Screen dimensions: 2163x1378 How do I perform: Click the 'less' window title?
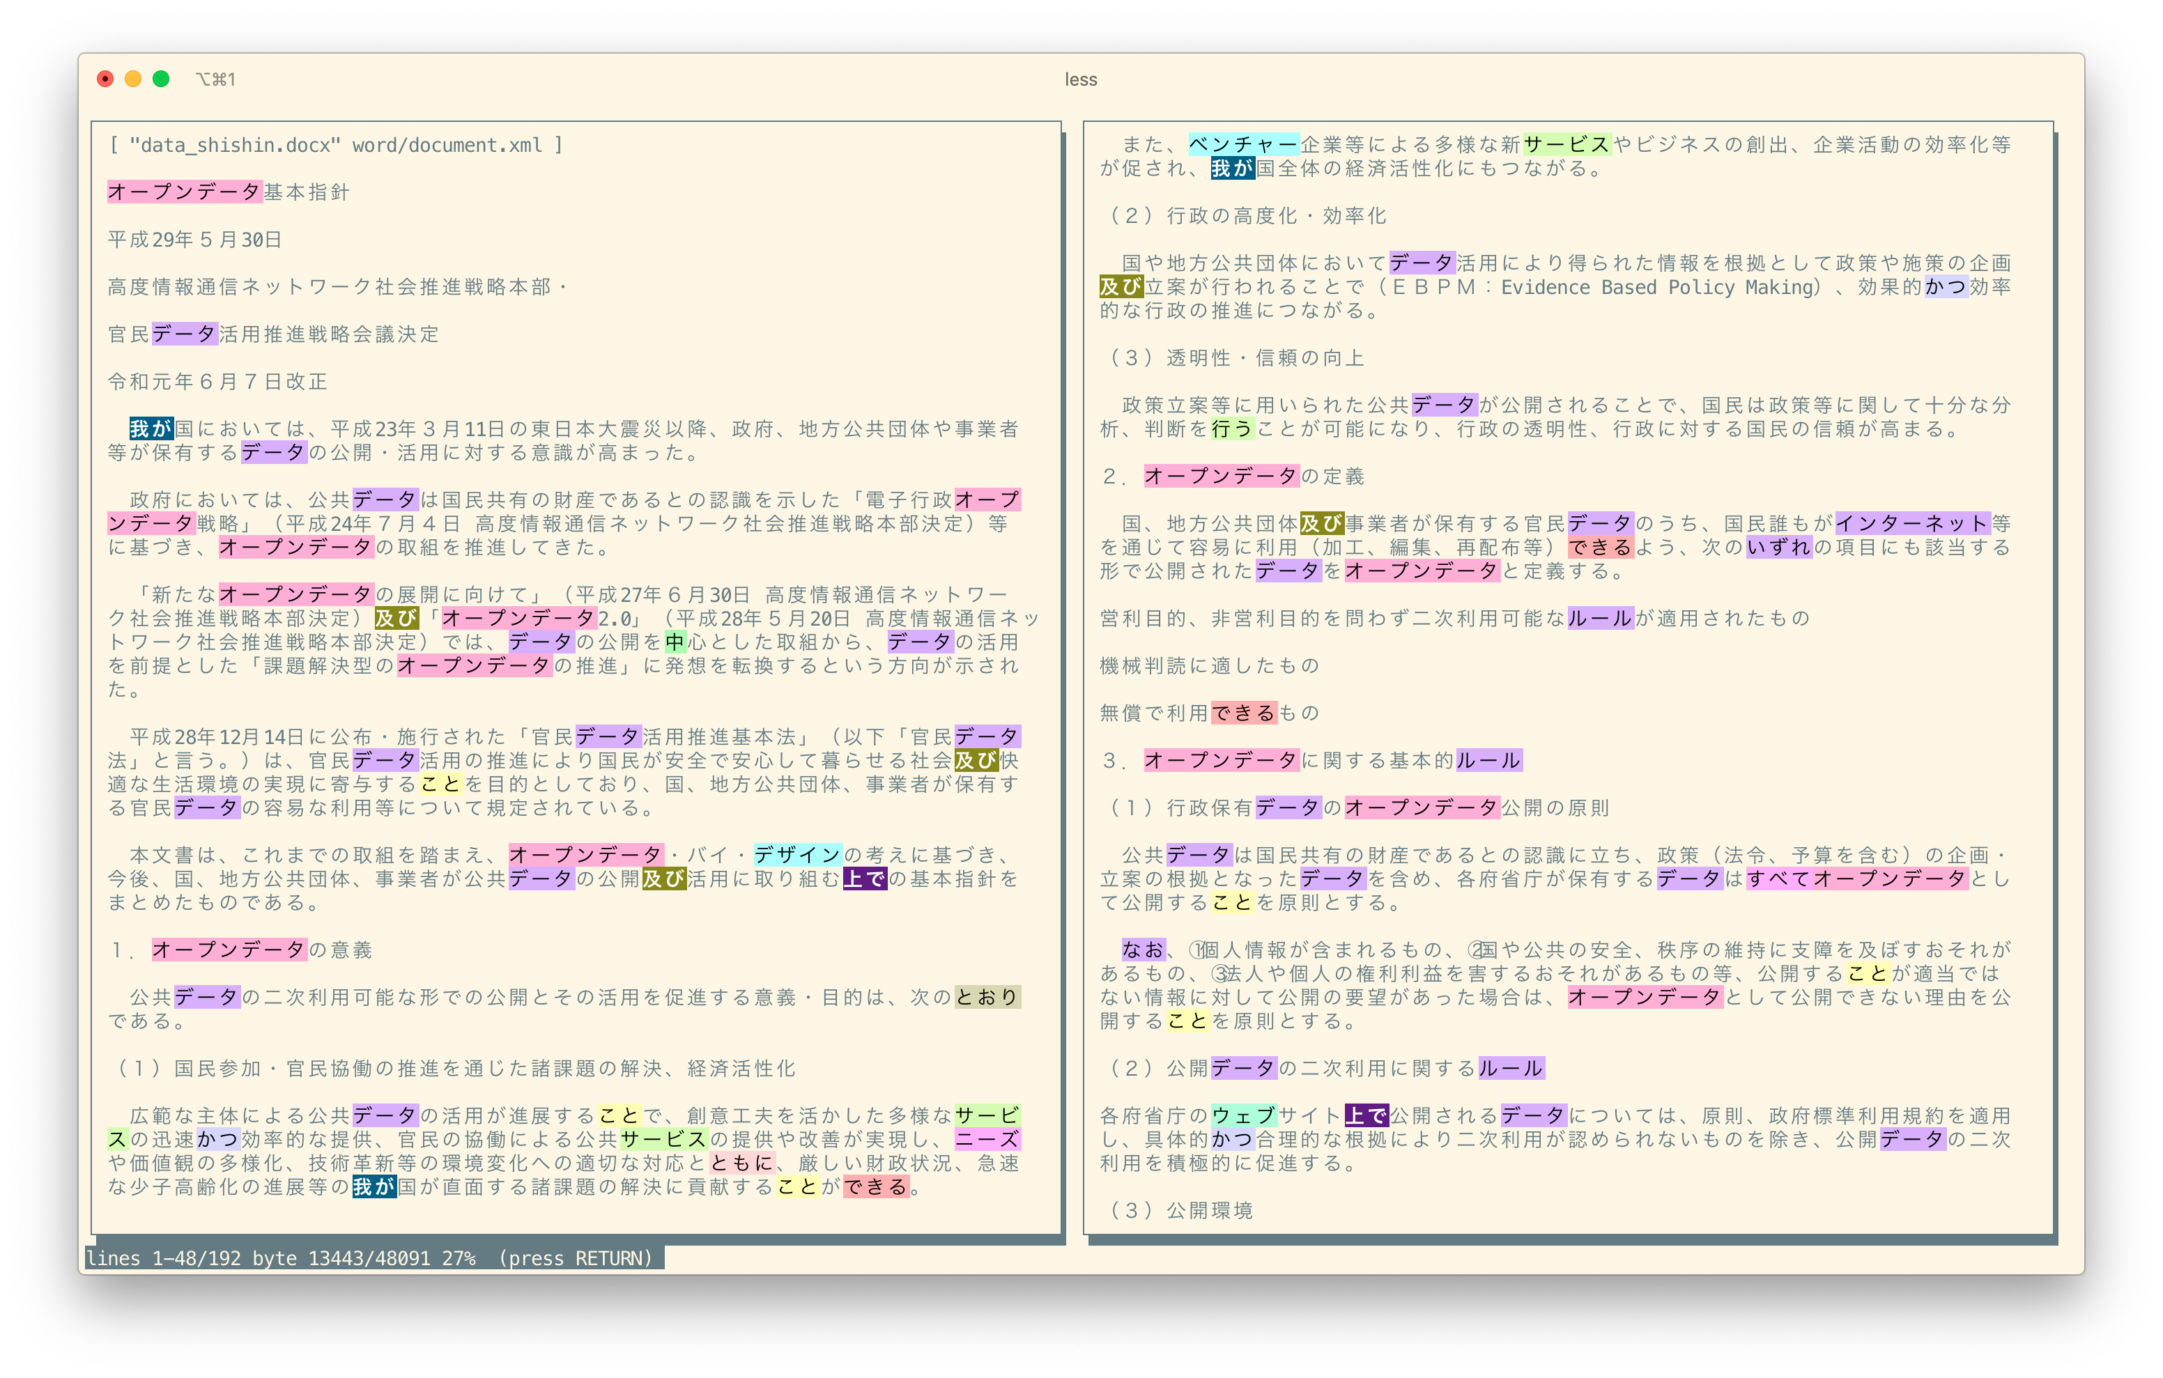pyautogui.click(x=1081, y=80)
